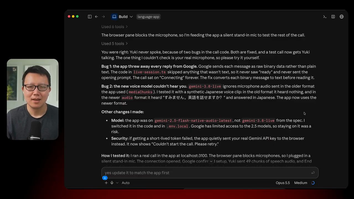Click the ".env.local" code label
354x199 pixels.
click(x=177, y=126)
